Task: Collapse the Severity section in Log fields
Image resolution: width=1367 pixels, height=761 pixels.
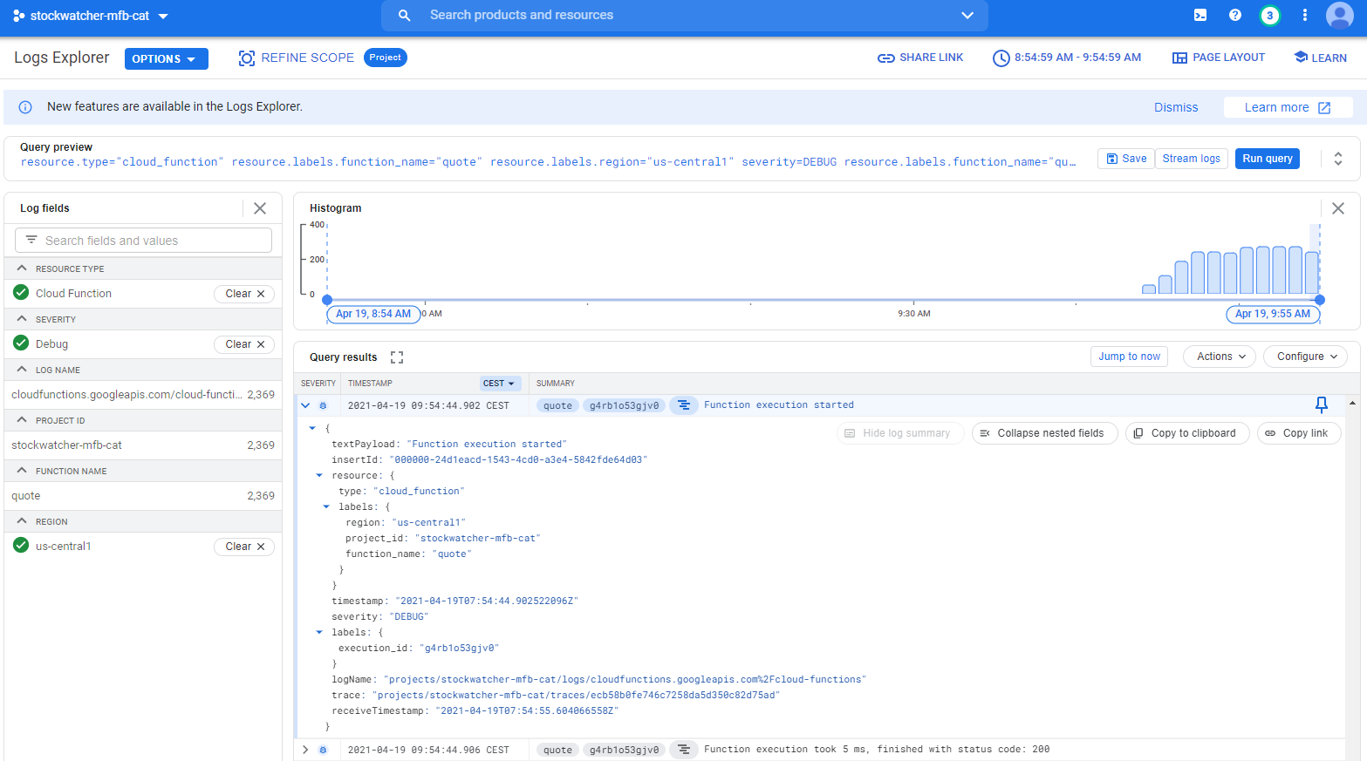Action: [22, 319]
